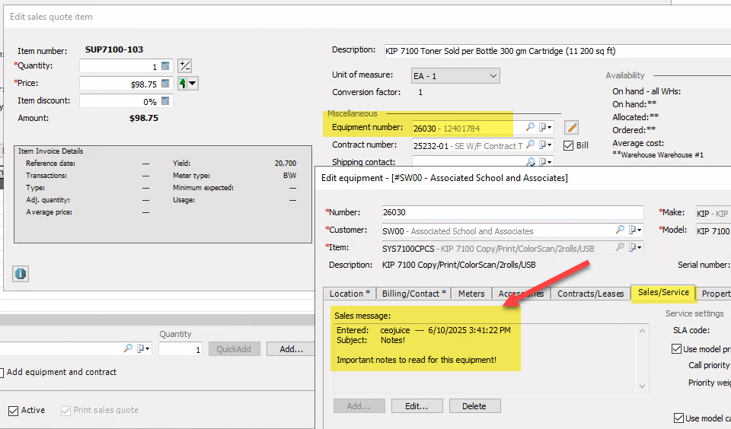731x429 pixels.
Task: Open the Quantity field calculator icon
Action: click(165, 66)
